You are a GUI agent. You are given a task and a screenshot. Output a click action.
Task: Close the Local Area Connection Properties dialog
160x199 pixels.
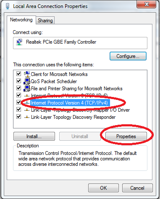[146, 4]
